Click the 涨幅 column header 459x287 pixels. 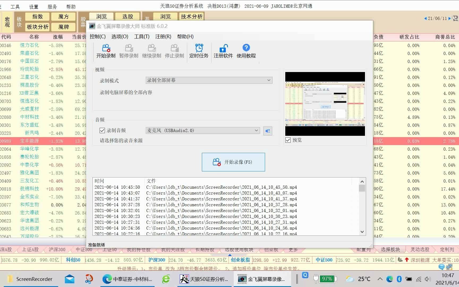click(x=58, y=37)
